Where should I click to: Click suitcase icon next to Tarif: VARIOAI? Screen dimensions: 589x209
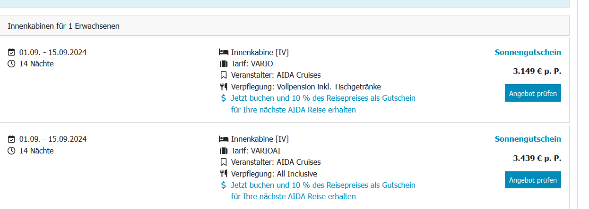point(224,151)
